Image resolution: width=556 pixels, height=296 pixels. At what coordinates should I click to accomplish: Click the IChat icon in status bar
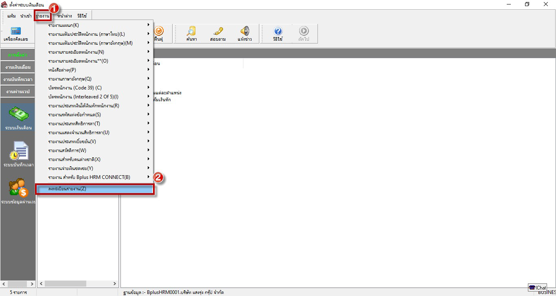coord(537,287)
